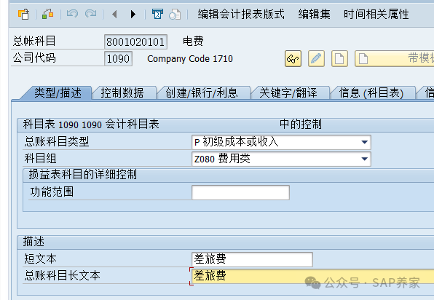The image size is (434, 300).
Task: Go to the next account with right arrow
Action: 133,14
